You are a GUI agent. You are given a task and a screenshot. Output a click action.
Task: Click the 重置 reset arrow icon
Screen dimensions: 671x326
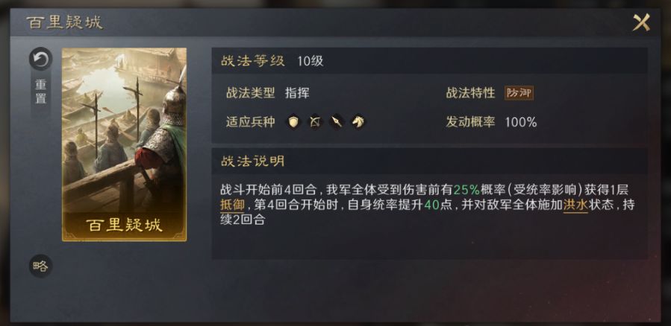click(40, 59)
